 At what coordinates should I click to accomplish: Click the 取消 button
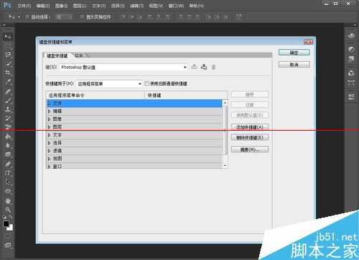(x=294, y=65)
